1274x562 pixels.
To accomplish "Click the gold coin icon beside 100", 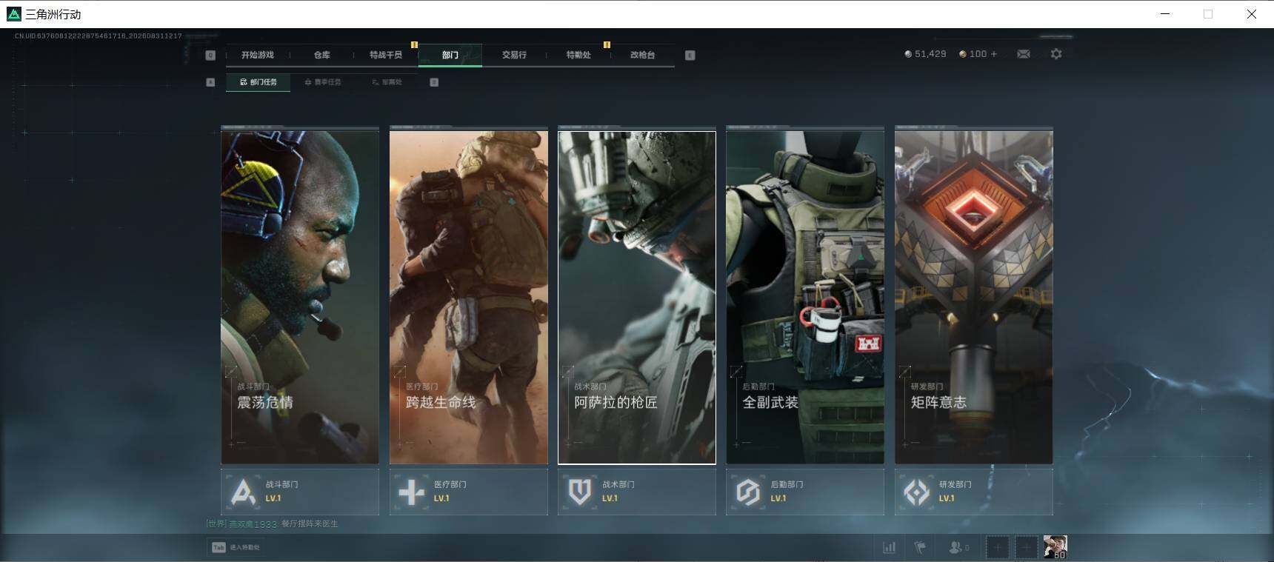I will point(962,54).
